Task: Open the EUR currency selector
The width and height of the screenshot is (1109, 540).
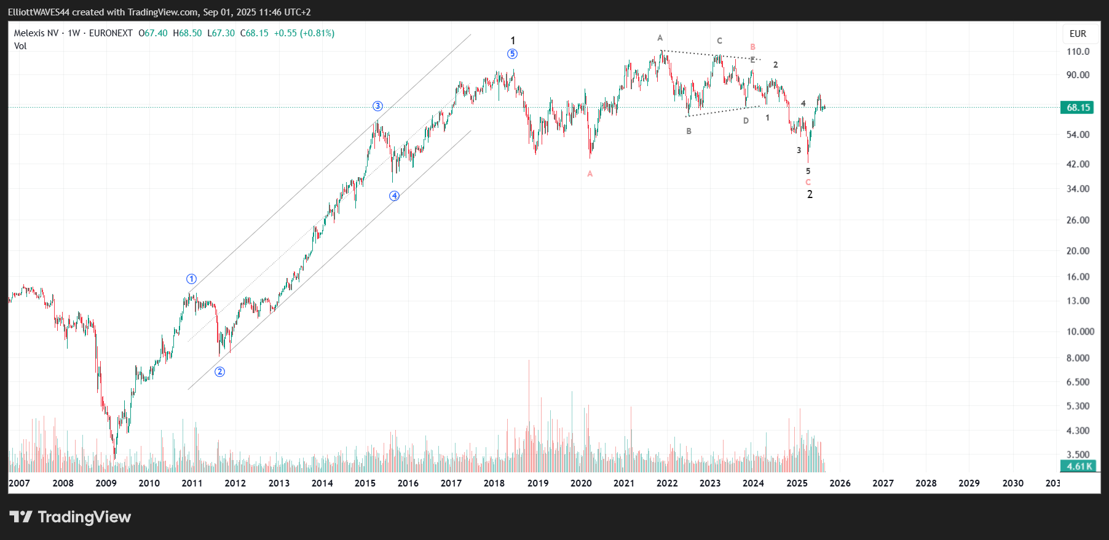Action: tap(1078, 34)
